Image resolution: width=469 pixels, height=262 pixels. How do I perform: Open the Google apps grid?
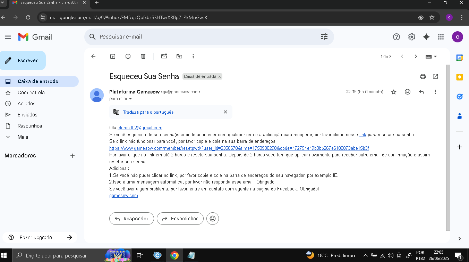441,37
